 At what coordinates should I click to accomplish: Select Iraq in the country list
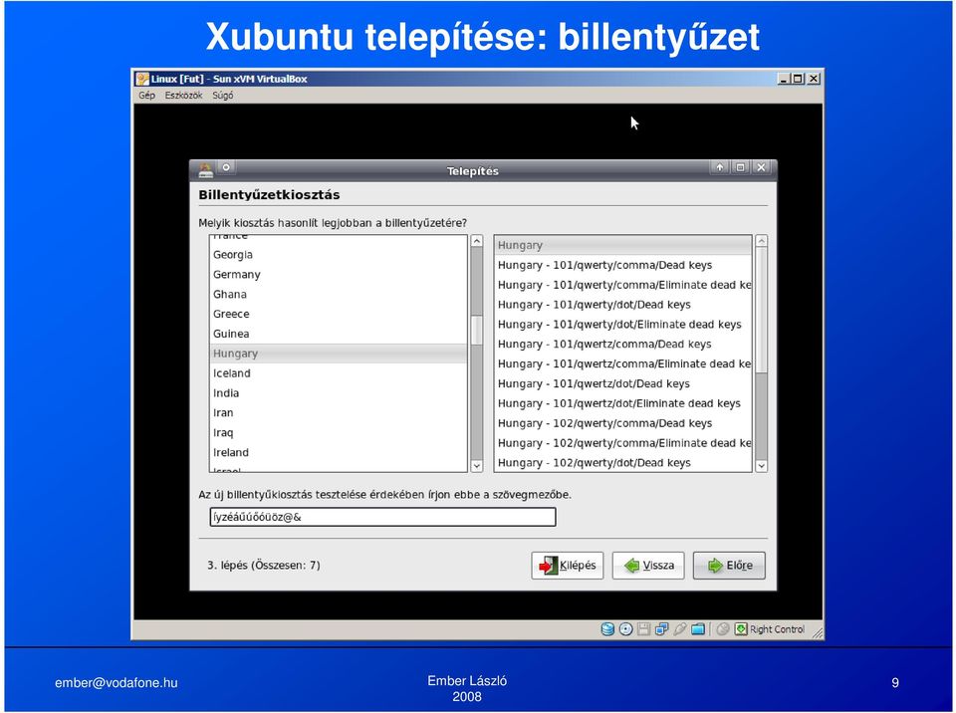pos(339,433)
